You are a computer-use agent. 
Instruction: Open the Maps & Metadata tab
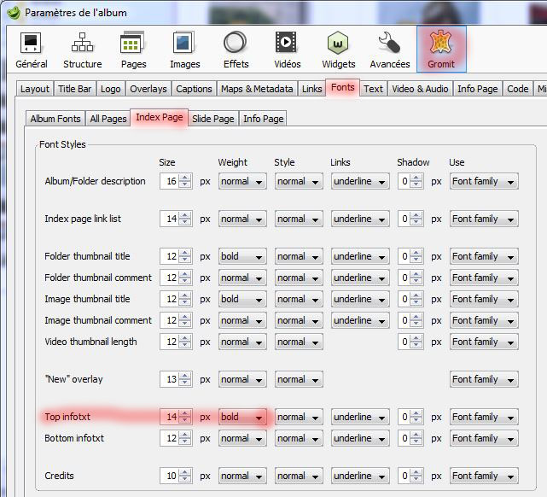point(257,89)
